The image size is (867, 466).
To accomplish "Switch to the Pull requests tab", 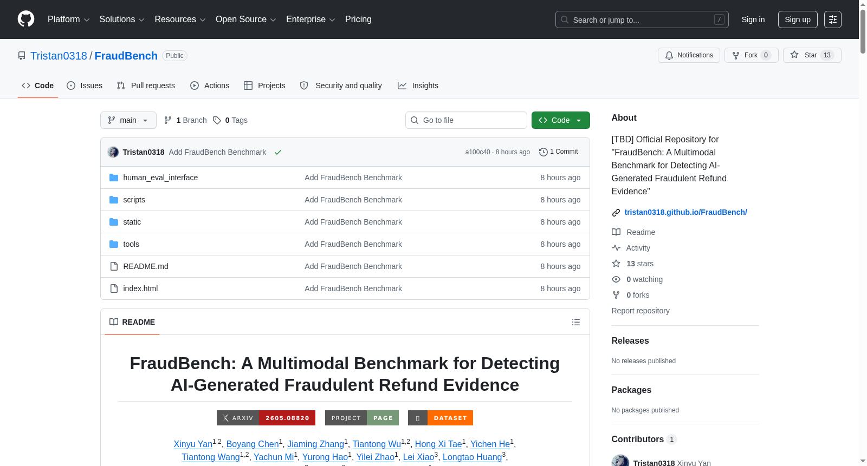I will click(146, 86).
